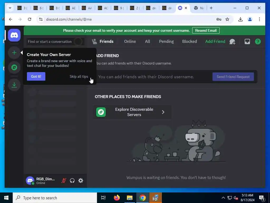
Task: Open Chrome profile icon
Action: (250, 19)
